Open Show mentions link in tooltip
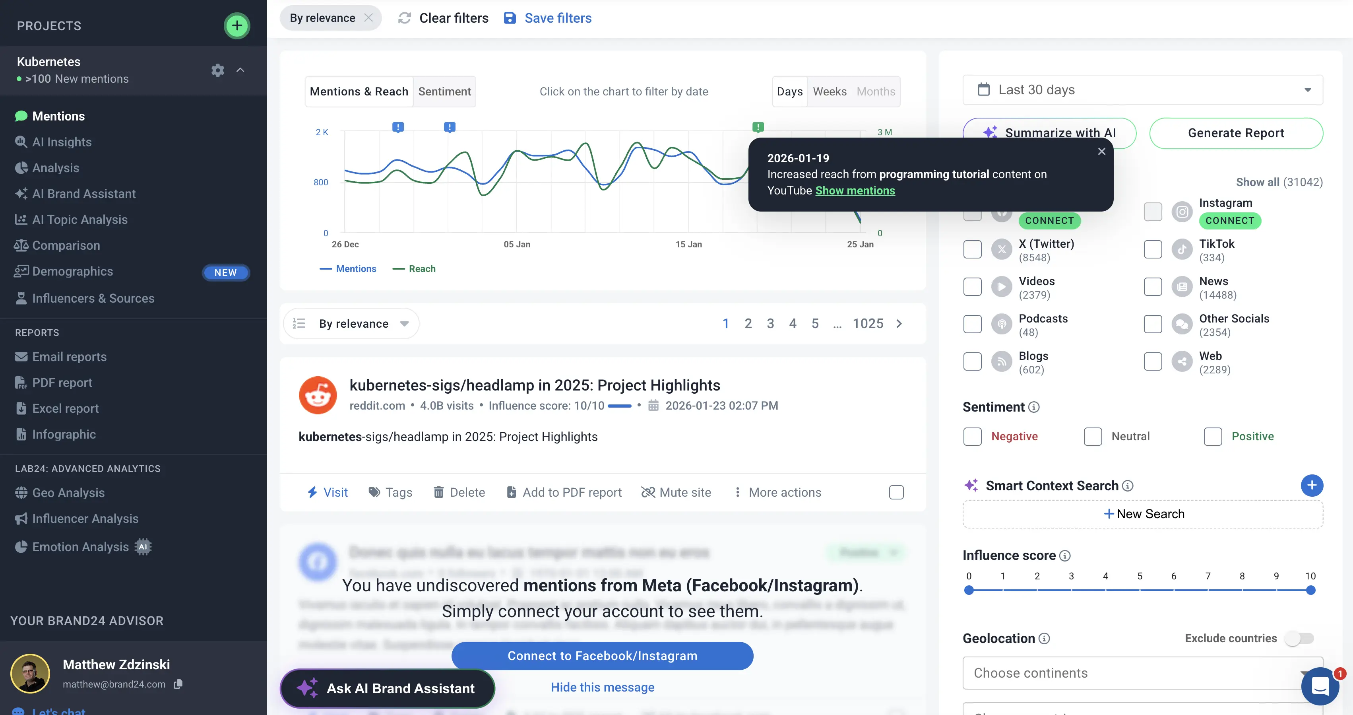The height and width of the screenshot is (715, 1353). (x=855, y=191)
